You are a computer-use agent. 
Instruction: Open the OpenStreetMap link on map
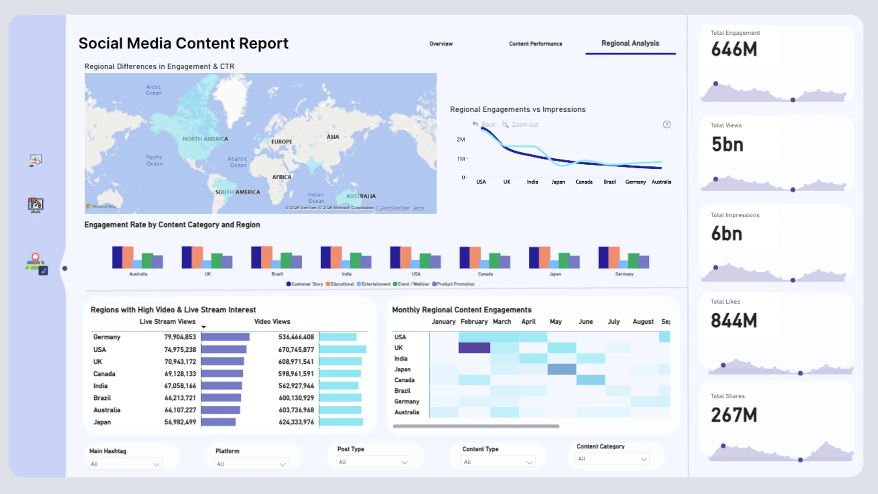pyautogui.click(x=392, y=208)
